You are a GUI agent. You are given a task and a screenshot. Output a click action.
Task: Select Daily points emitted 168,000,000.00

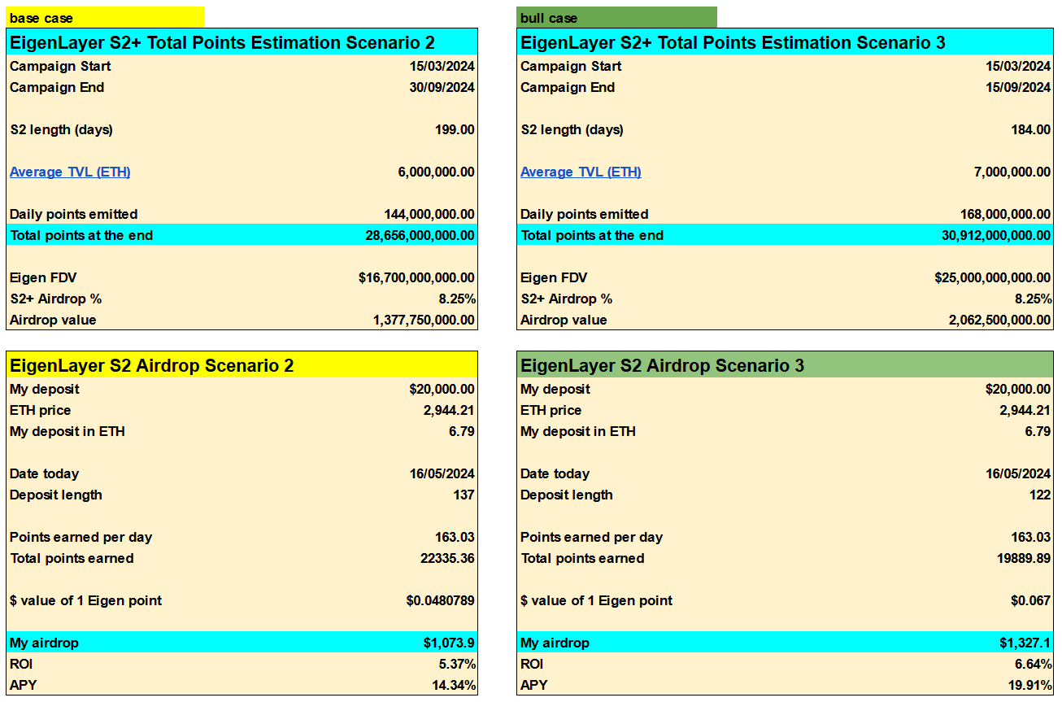[x=1005, y=214]
